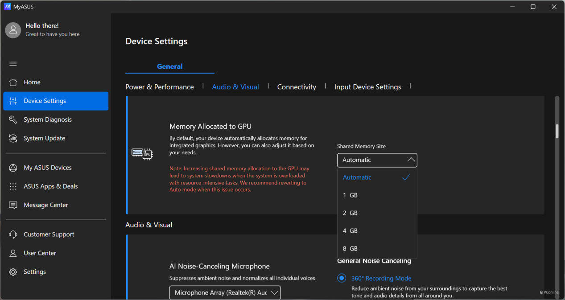Choose 8 GB shared memory

377,249
